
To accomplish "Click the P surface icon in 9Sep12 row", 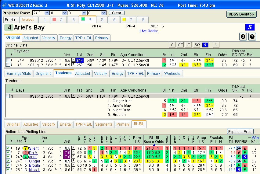I will tap(73, 60).
